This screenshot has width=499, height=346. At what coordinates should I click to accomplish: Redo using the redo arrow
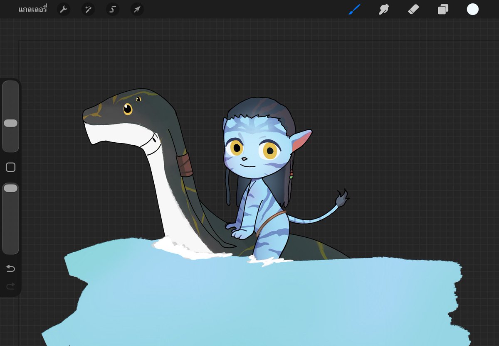click(10, 286)
